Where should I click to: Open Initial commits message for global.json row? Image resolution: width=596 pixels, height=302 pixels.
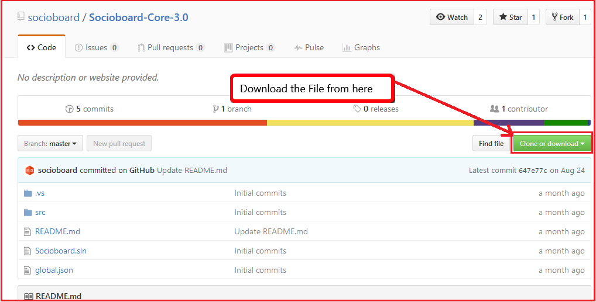click(260, 270)
